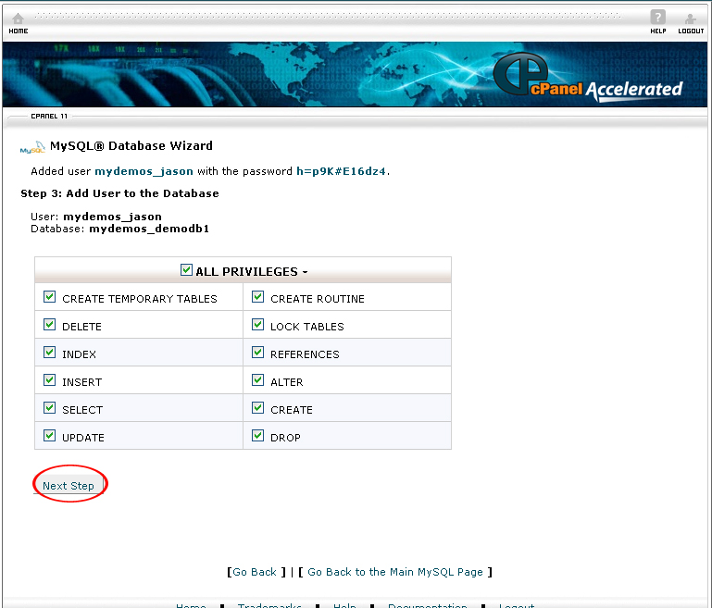The image size is (712, 608).
Task: Click the HOME text label in header
Action: (19, 31)
